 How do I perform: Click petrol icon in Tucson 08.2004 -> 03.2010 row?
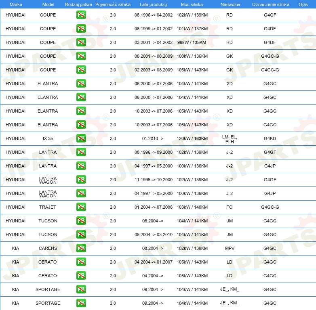point(81,234)
